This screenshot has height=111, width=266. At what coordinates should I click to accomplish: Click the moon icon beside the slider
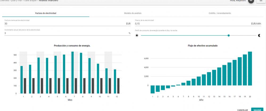point(259,35)
